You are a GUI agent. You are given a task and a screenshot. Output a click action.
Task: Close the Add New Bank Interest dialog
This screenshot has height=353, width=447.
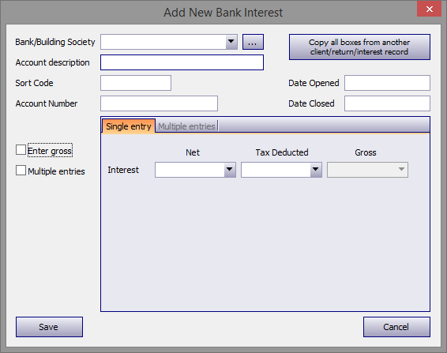coord(430,9)
